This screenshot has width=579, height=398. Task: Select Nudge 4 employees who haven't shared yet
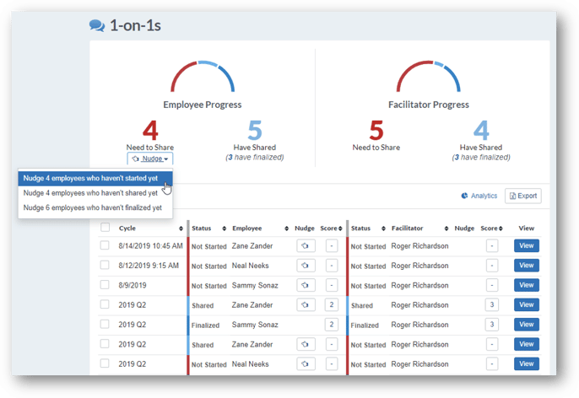pos(95,193)
